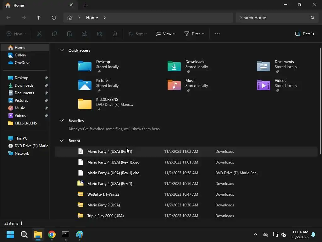Open the terminal app on taskbar

click(x=65, y=234)
